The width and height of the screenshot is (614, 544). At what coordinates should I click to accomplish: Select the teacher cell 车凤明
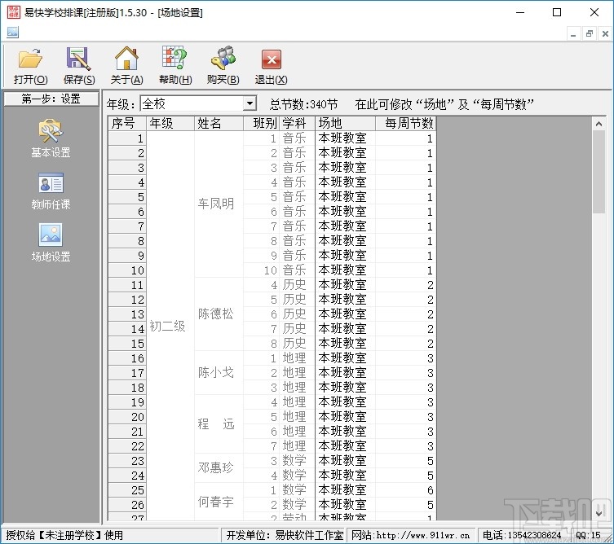[219, 204]
